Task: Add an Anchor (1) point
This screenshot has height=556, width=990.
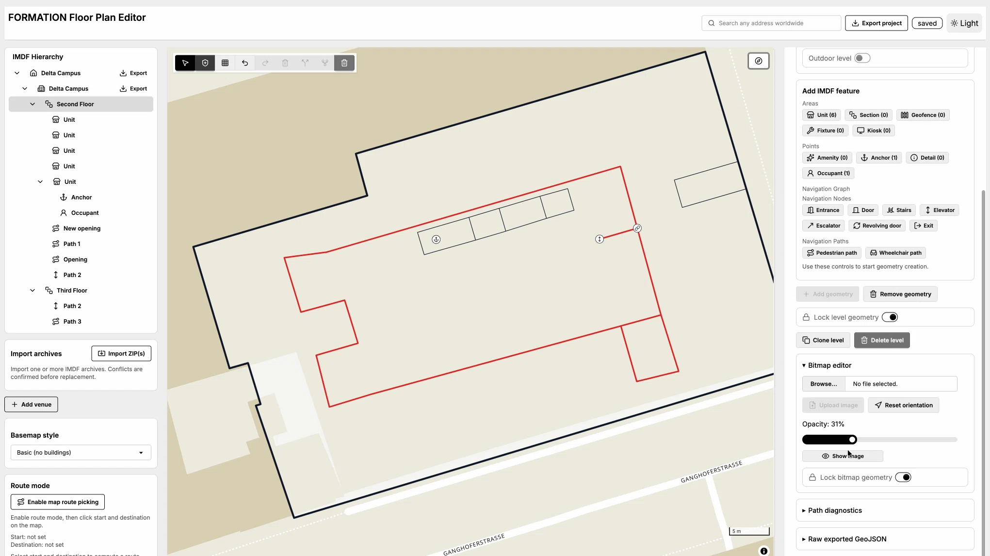Action: coord(879,158)
